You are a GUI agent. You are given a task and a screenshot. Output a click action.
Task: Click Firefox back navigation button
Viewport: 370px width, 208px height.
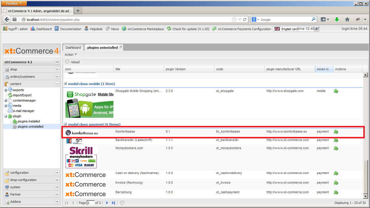point(7,19)
